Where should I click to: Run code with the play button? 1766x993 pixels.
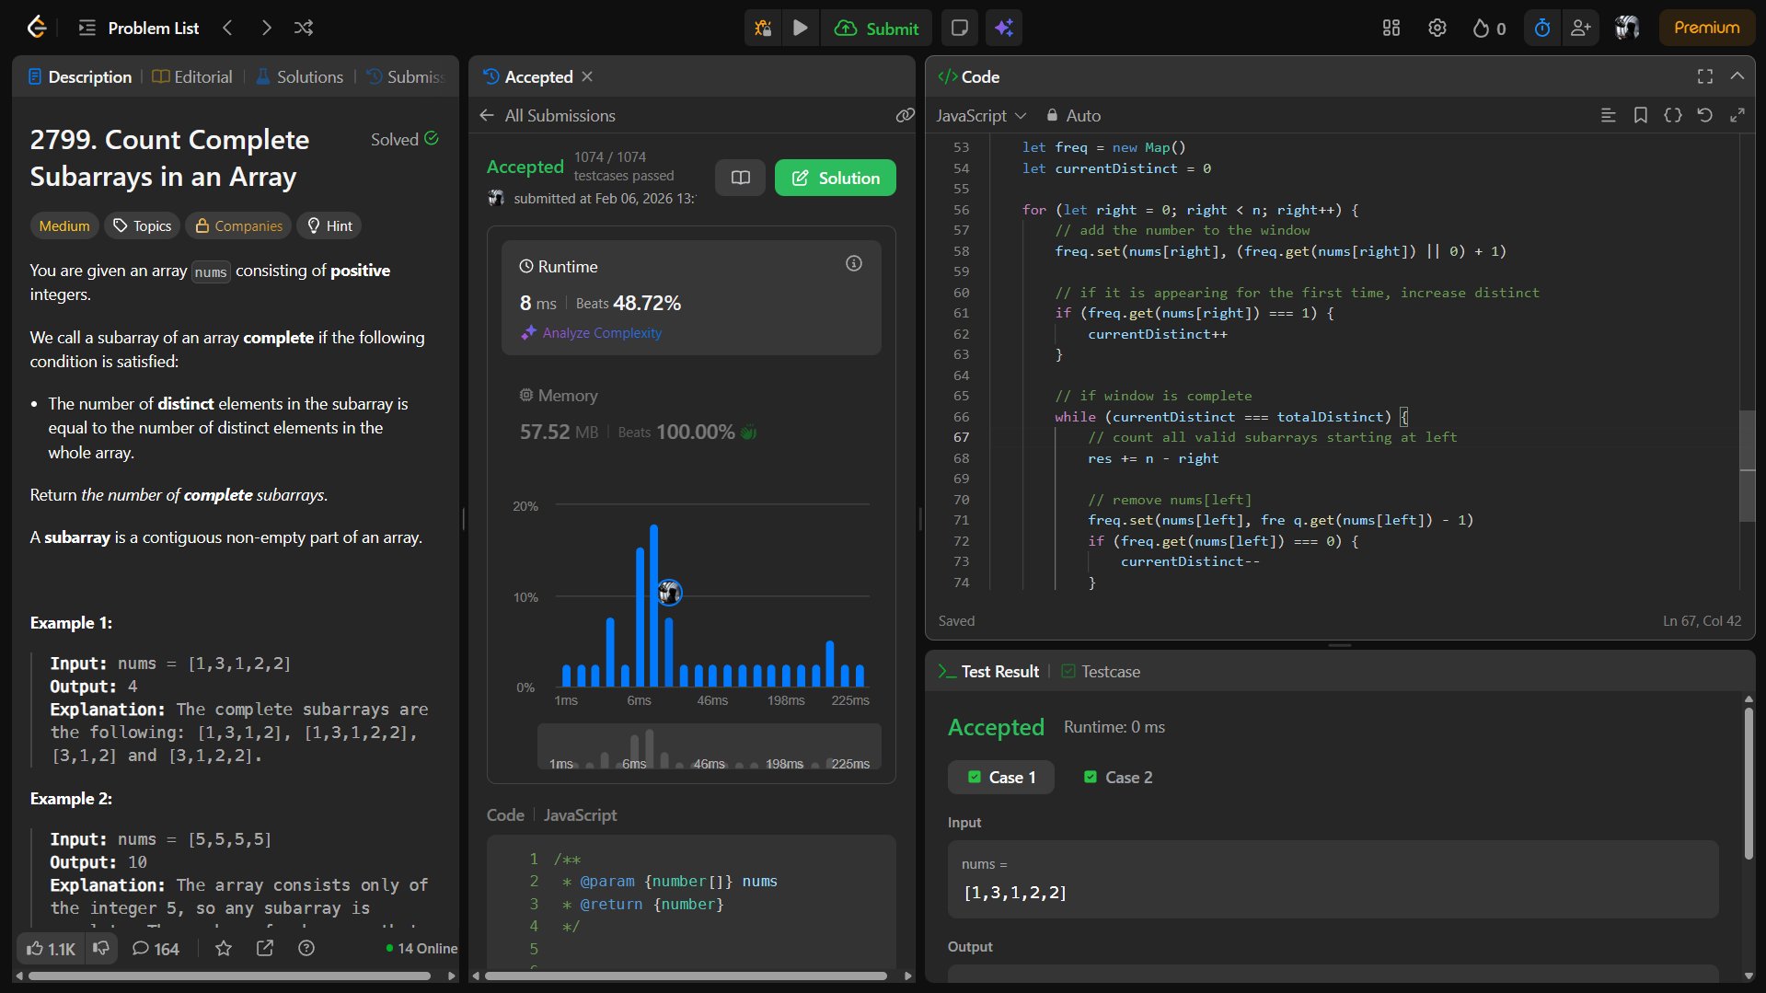tap(800, 28)
